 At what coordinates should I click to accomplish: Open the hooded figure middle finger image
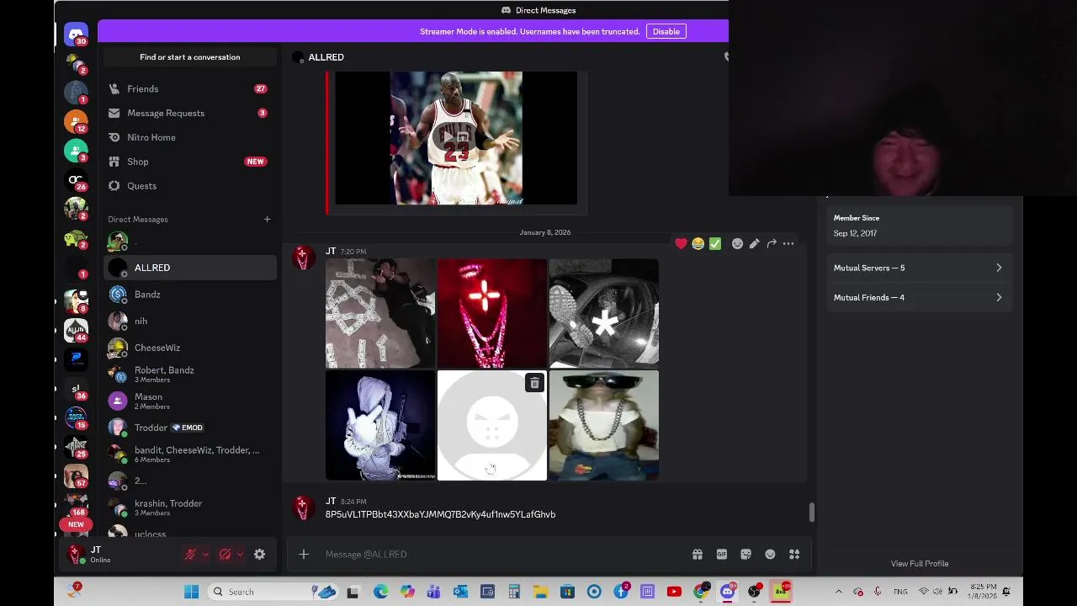[x=380, y=425]
